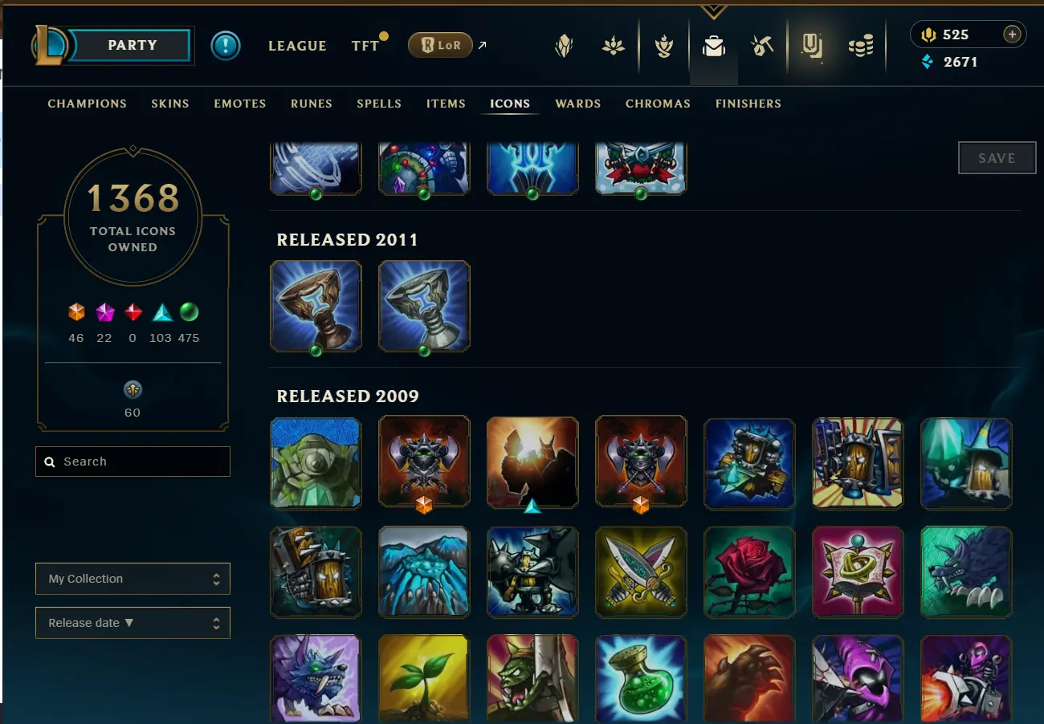The image size is (1044, 724).
Task: Open the Release date sort dropdown
Action: tap(133, 623)
